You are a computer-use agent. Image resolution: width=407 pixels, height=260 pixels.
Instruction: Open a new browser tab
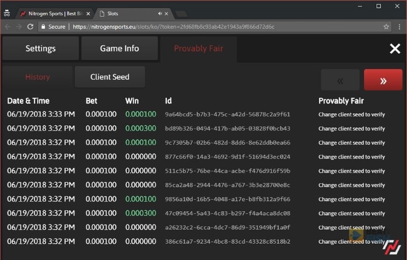click(182, 14)
